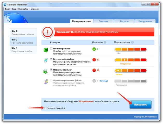Click the speed loss gauge for Ошибки реестра
Image resolution: width=163 pixels, height=124 pixels.
click(131, 49)
